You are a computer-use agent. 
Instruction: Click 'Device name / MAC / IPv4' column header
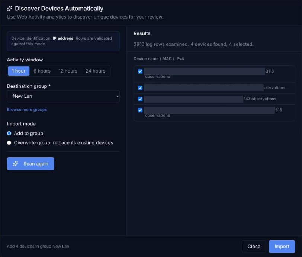pos(159,58)
